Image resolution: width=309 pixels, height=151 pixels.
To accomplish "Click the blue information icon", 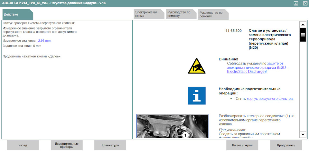I will (x=196, y=96).
